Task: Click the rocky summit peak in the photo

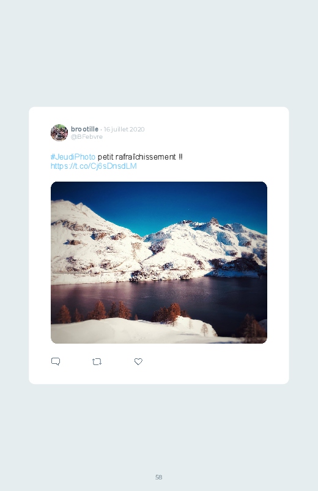Action: click(x=214, y=221)
